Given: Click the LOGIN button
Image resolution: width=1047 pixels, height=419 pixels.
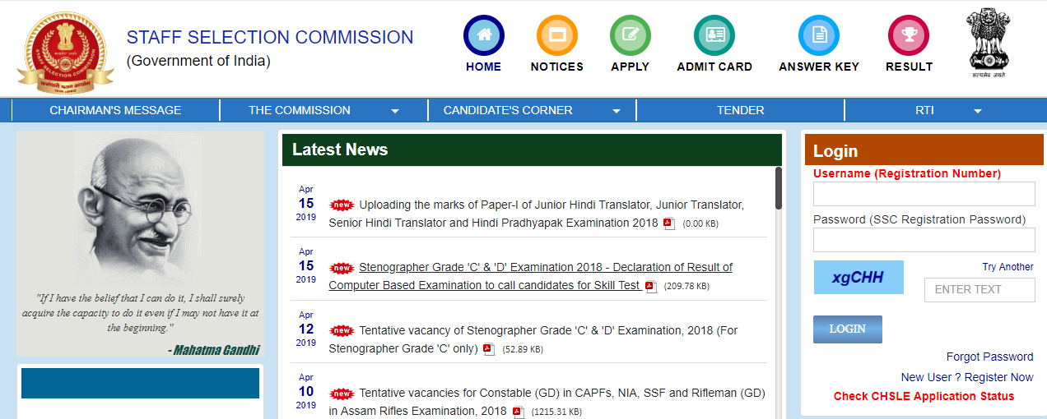Looking at the screenshot, I should [x=847, y=329].
